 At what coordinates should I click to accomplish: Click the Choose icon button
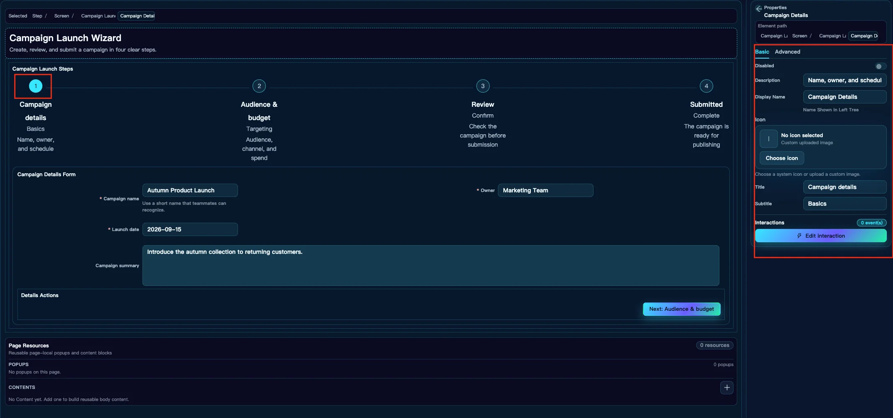[782, 158]
